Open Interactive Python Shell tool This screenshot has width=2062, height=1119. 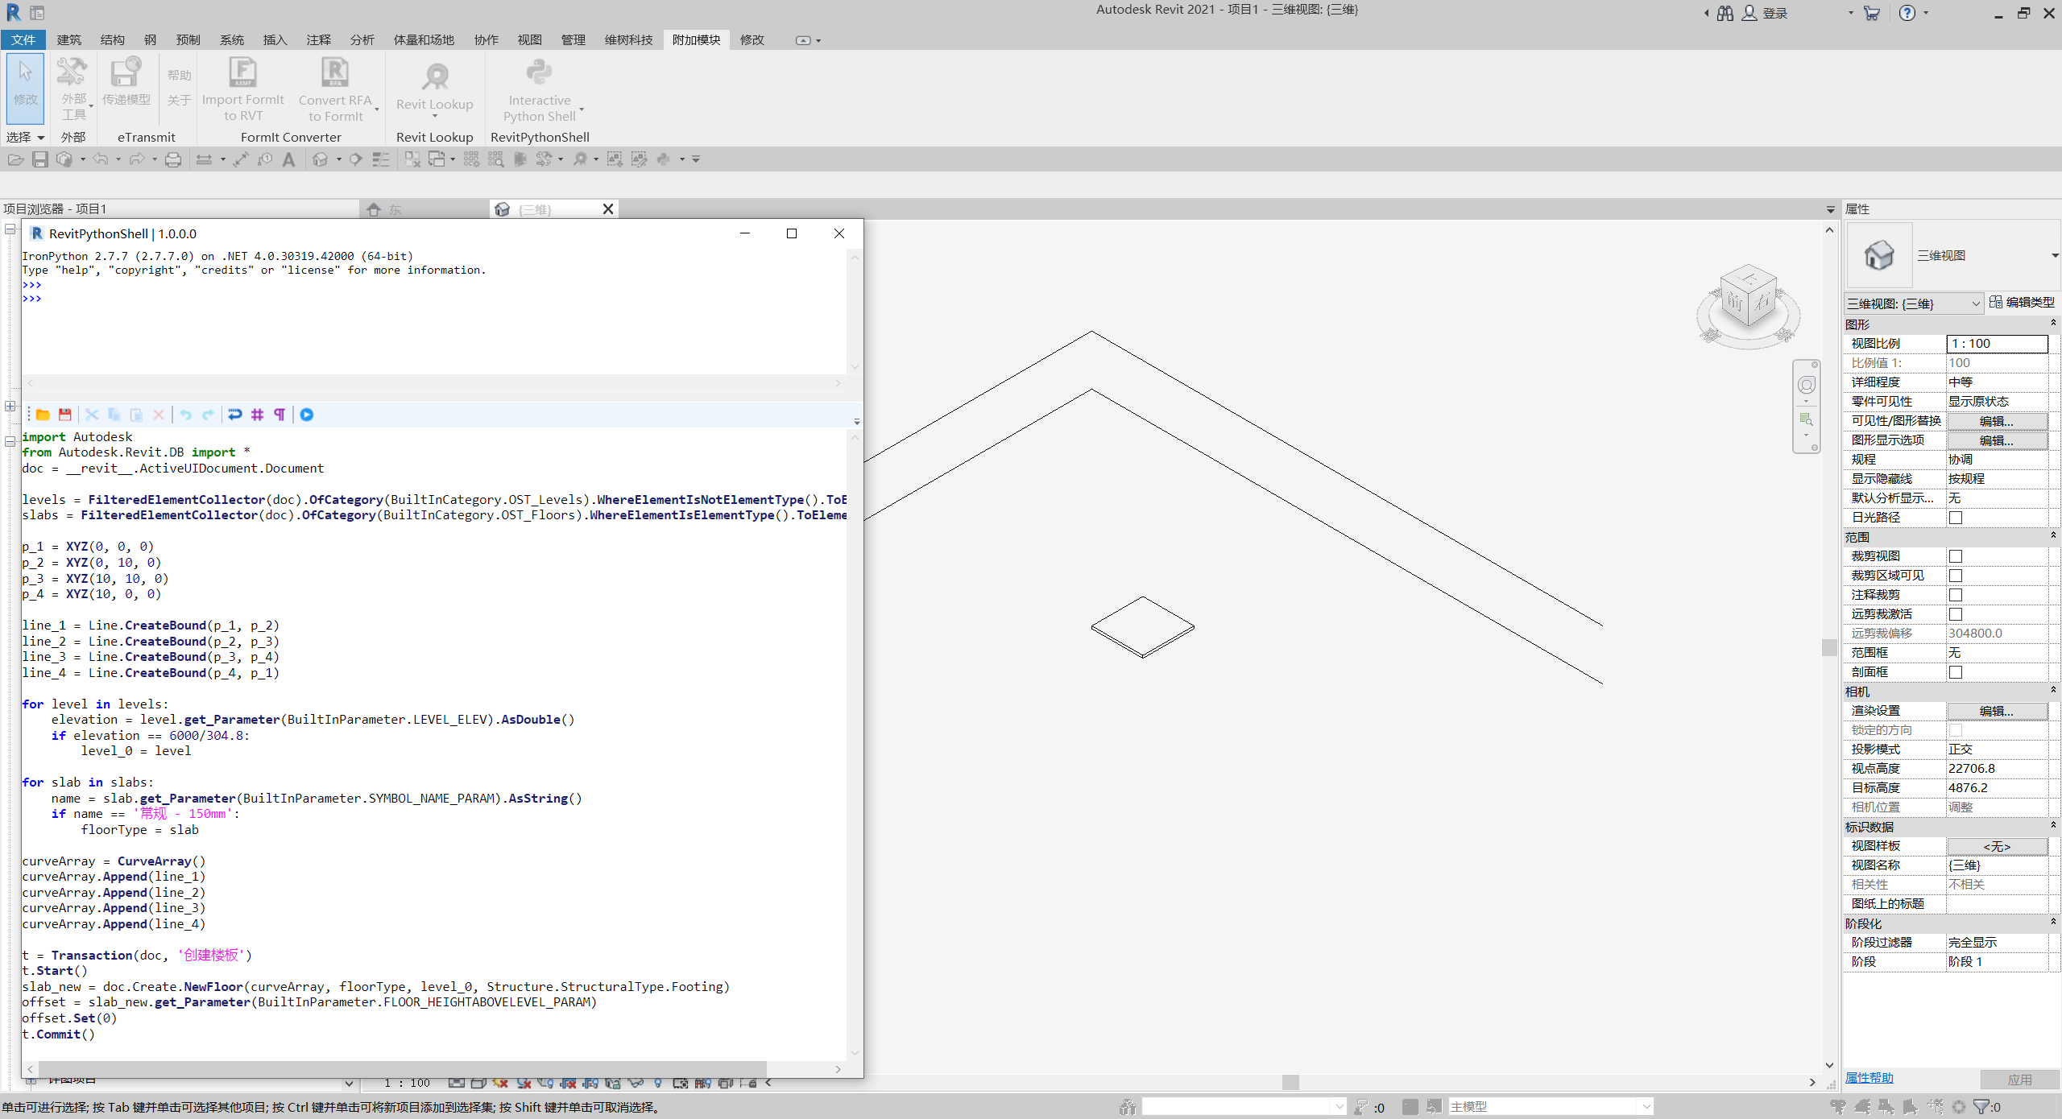(539, 74)
